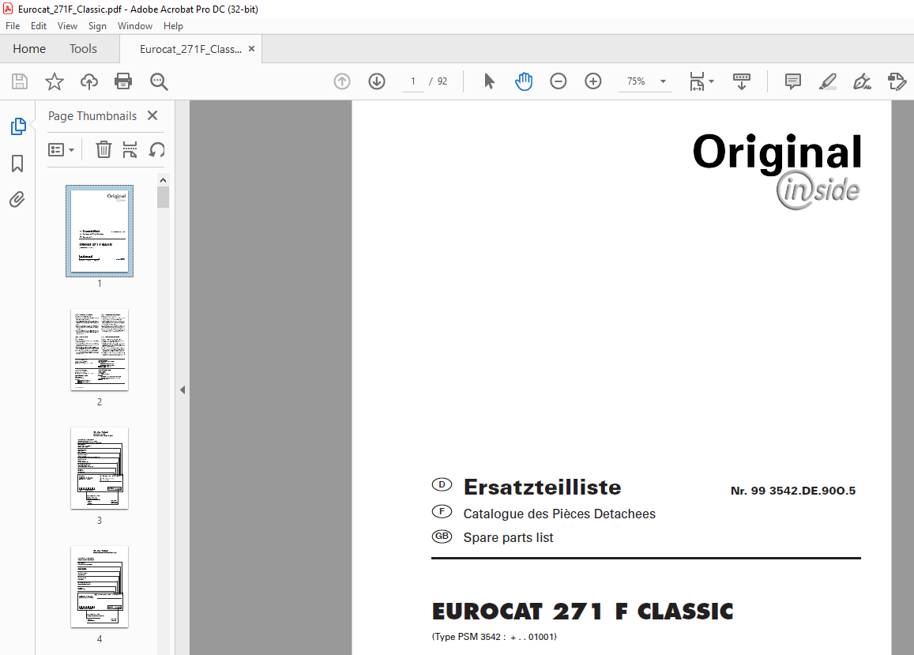Viewport: 914px width, 655px height.
Task: Go to the next page with the down arrow
Action: click(377, 81)
